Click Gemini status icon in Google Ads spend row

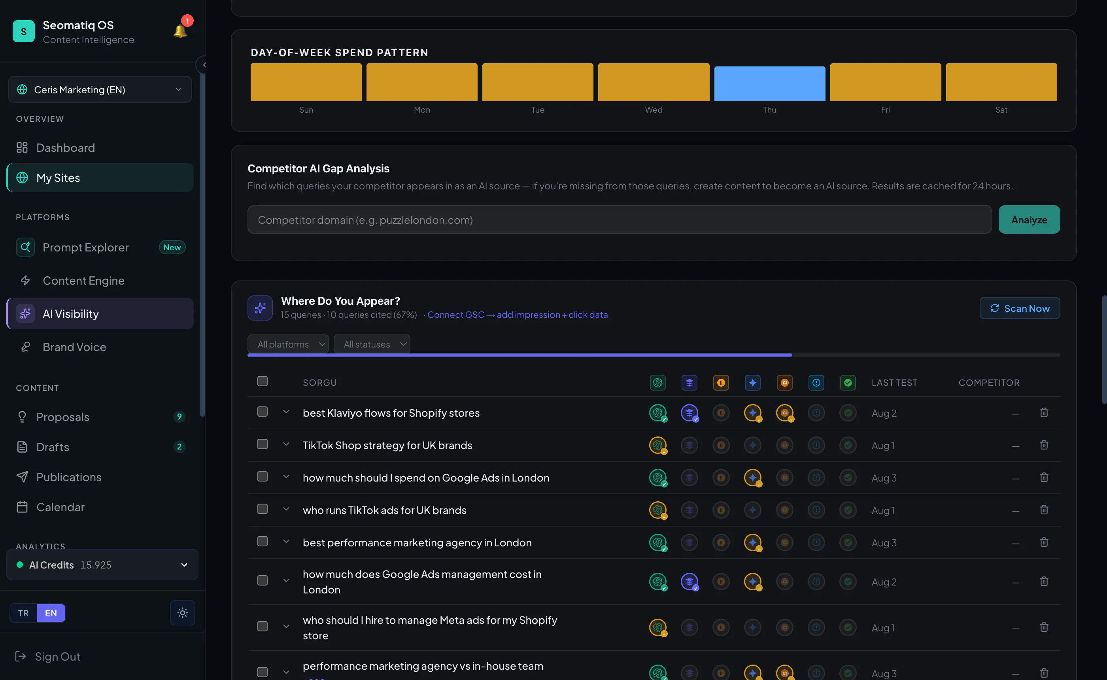coord(753,478)
